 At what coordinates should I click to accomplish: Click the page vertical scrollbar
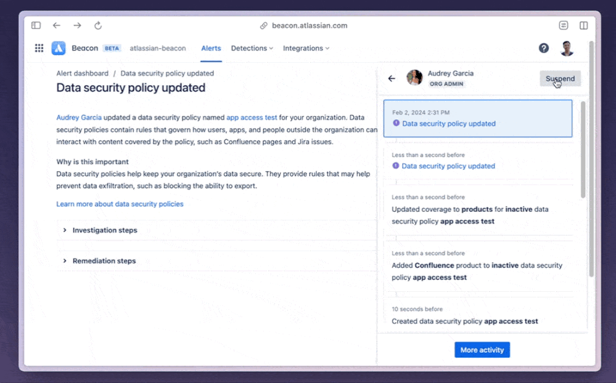coord(591,158)
